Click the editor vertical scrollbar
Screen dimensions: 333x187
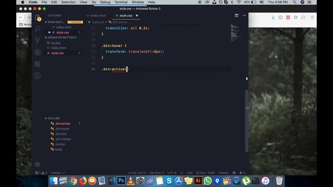[247, 121]
